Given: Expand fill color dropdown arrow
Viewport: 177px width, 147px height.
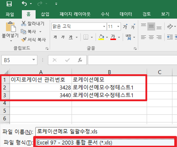Looking at the screenshot, I should (107, 37).
